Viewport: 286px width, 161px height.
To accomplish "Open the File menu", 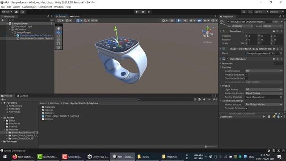I will point(3,7).
